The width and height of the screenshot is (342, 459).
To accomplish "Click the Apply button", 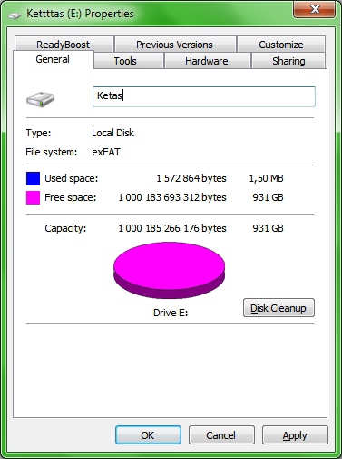I will (295, 435).
